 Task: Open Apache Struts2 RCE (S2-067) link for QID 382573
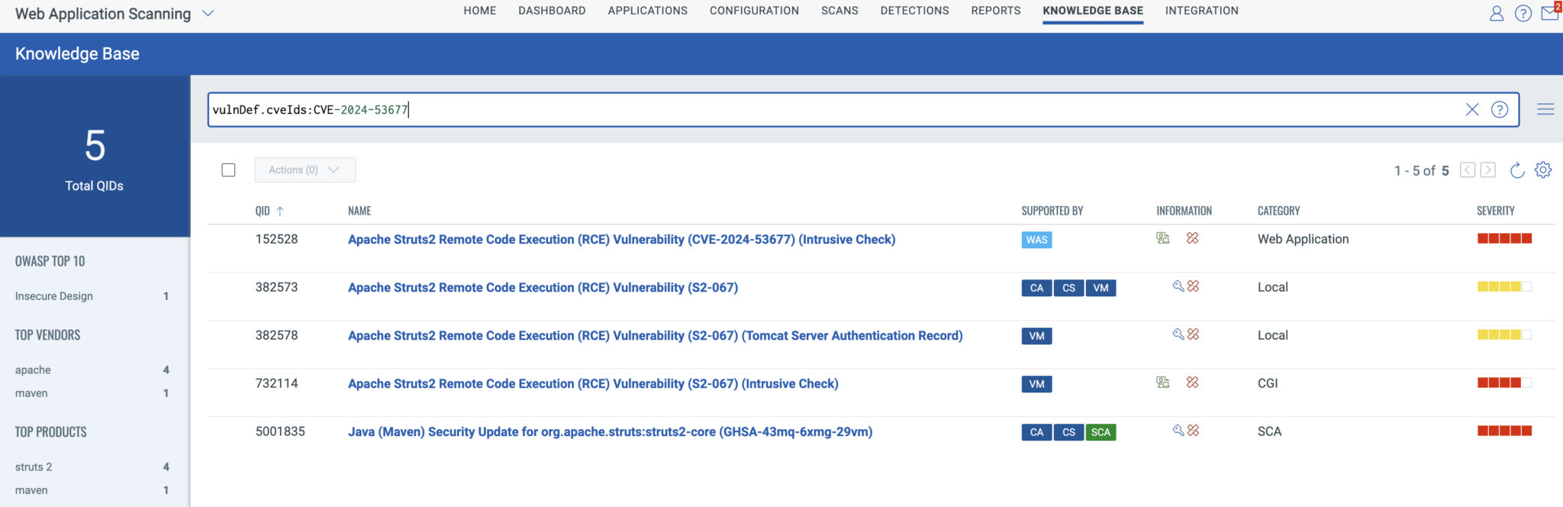(x=543, y=288)
